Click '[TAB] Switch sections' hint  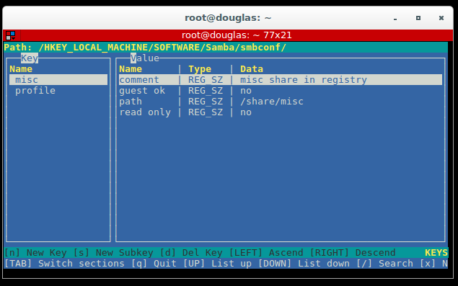pos(64,263)
